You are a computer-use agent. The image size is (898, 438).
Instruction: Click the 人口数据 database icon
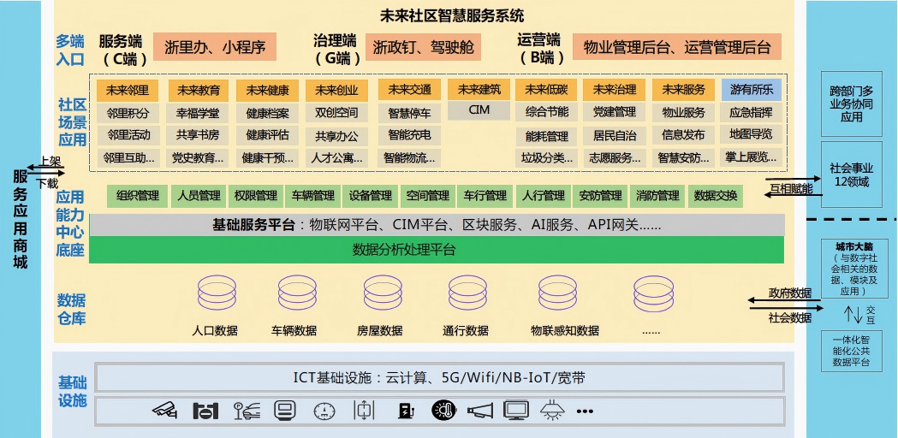(x=217, y=293)
